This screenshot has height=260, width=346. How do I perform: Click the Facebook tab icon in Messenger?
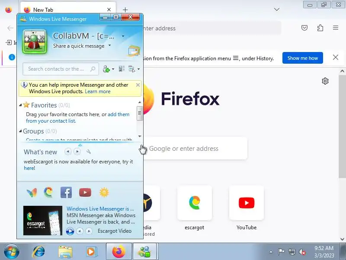(x=66, y=192)
